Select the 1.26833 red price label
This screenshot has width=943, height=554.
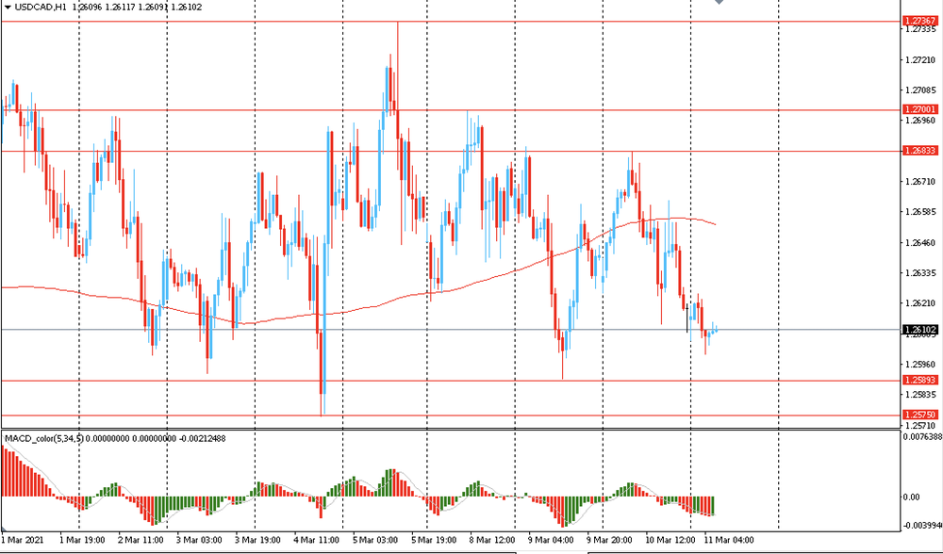click(919, 151)
